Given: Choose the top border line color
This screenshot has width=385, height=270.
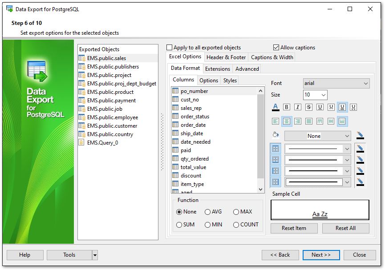Looking at the screenshot, I should coord(360,149).
